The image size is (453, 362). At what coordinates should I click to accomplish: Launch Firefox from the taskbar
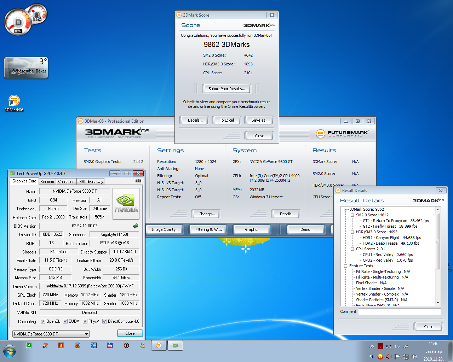click(78, 345)
